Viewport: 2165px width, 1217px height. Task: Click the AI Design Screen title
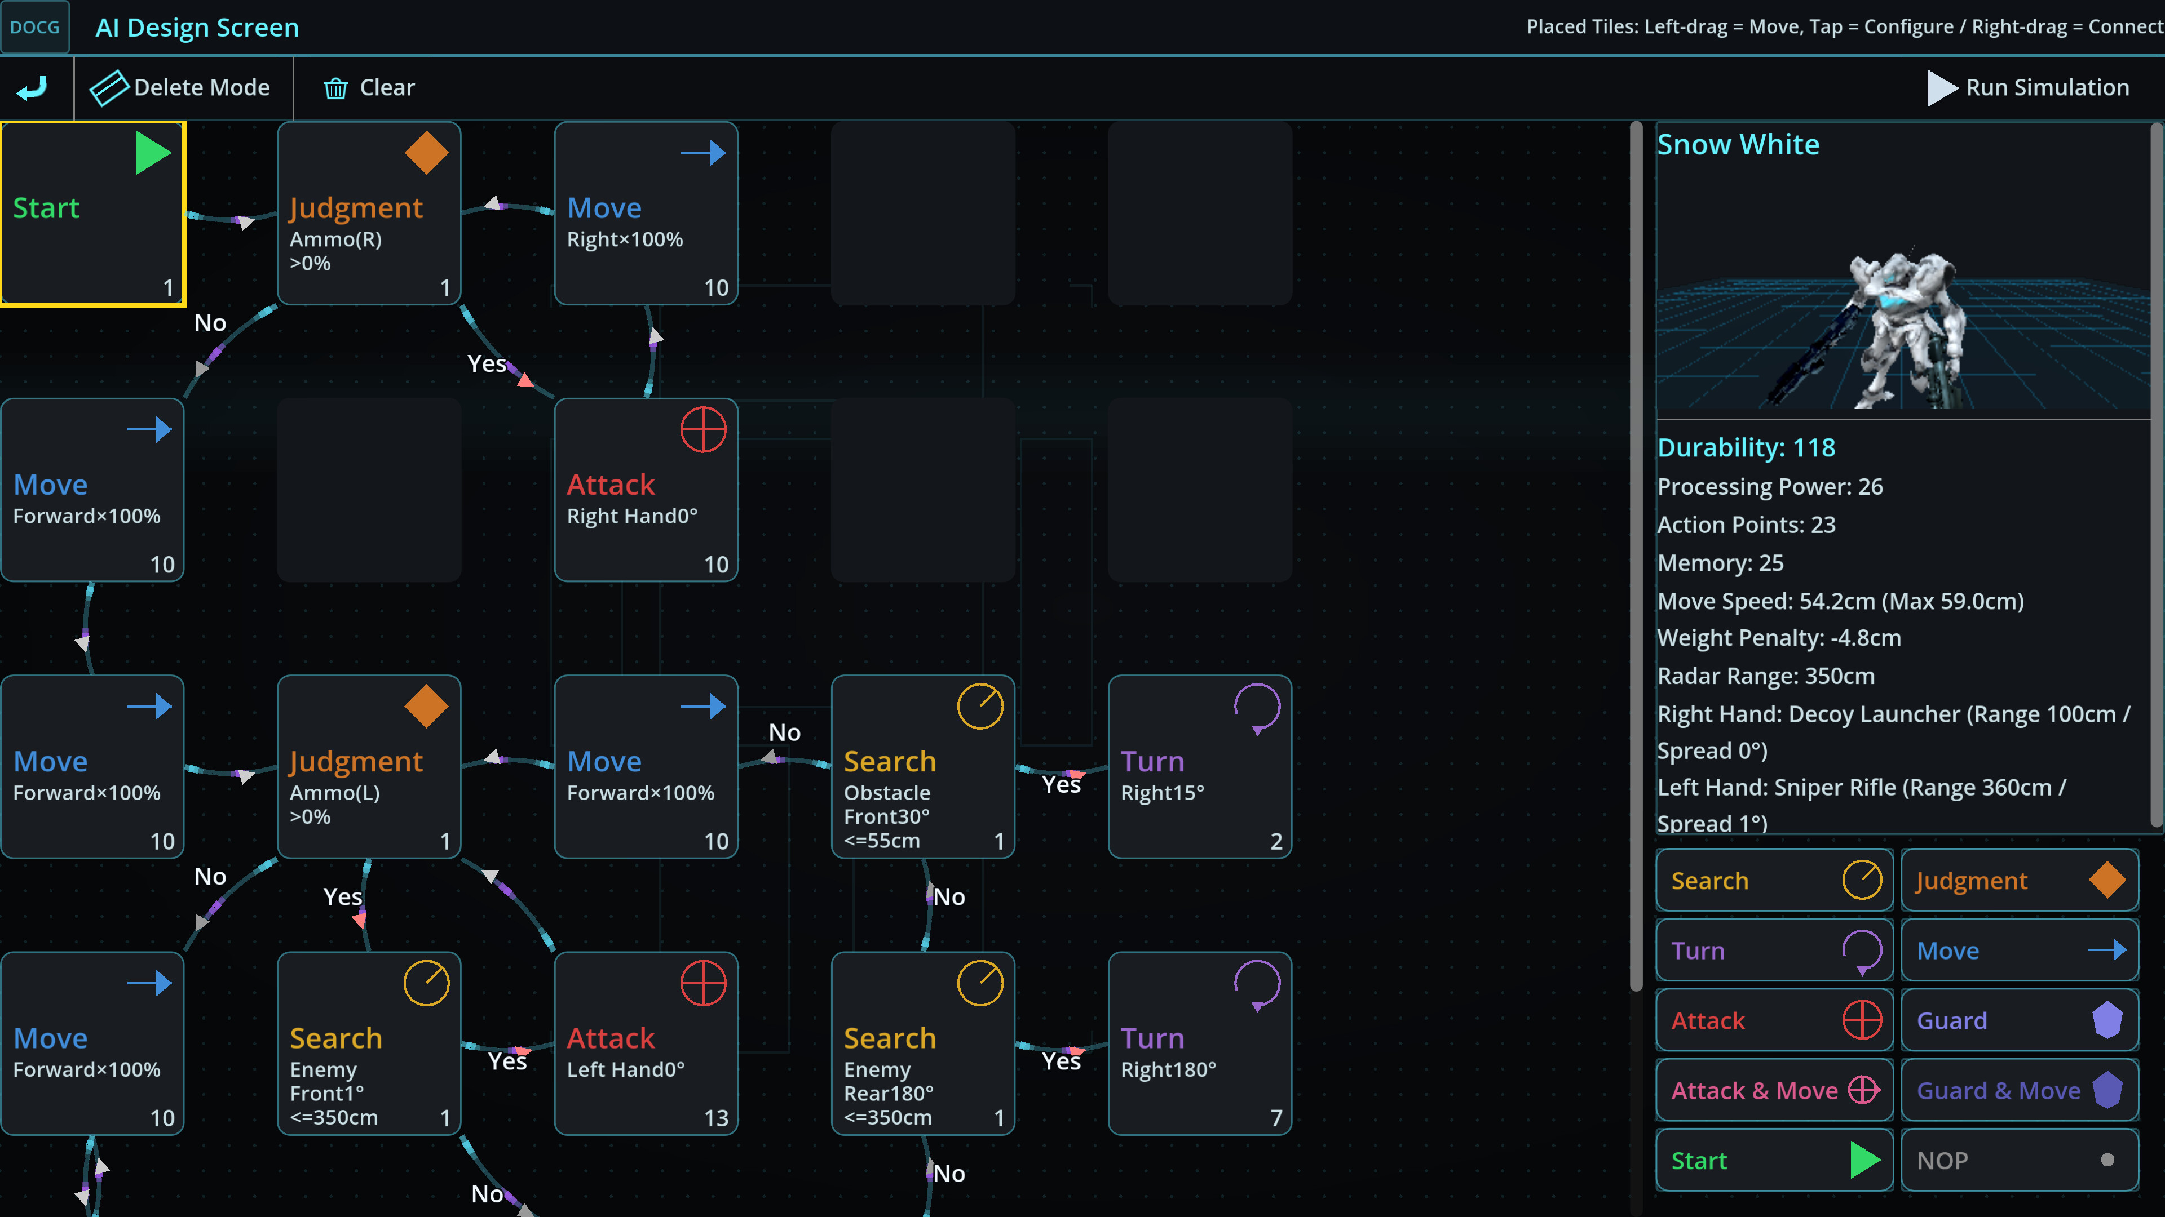point(197,28)
